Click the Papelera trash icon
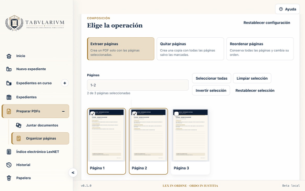This screenshot has width=305, height=191. [x=9, y=178]
